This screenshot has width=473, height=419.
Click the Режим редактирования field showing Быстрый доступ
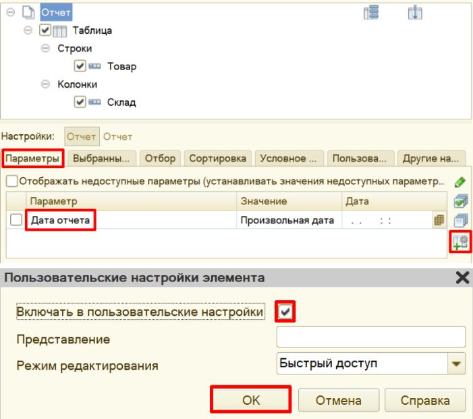(x=362, y=363)
